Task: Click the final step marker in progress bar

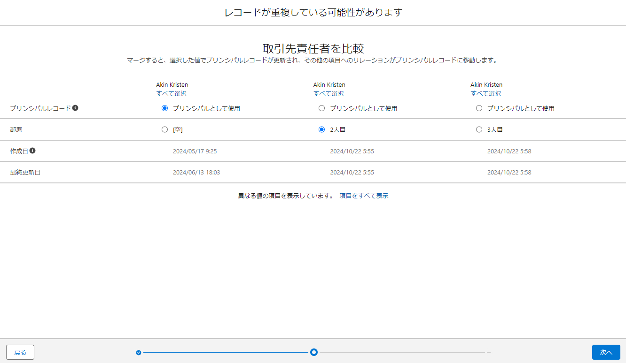Action: (489, 352)
